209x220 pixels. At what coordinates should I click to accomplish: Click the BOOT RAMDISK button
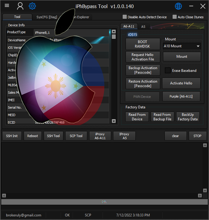pos(143,44)
